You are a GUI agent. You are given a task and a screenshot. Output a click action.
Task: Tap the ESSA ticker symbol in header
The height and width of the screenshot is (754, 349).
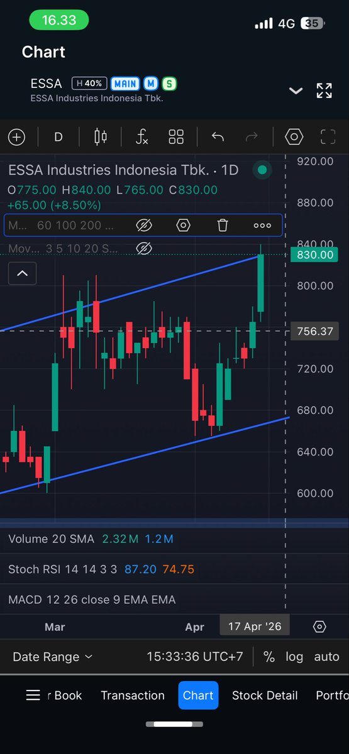[46, 84]
